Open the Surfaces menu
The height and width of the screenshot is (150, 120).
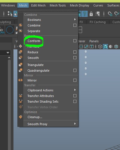tap(113, 5)
